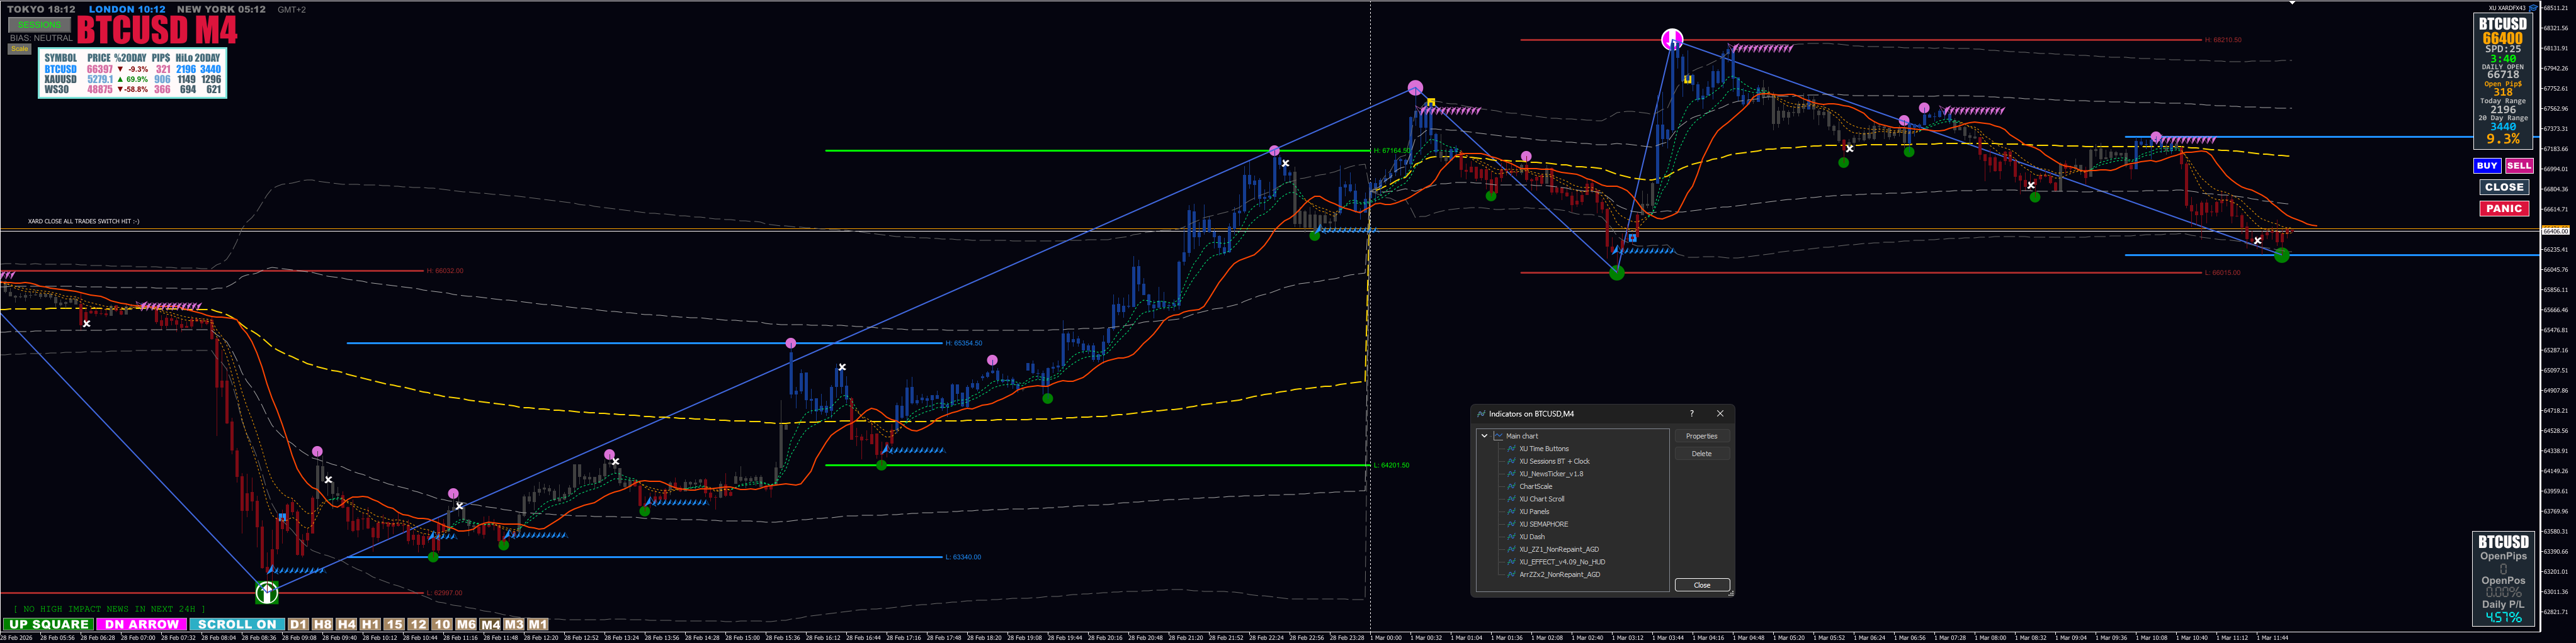
Task: Toggle the DN ARROW button
Action: tap(141, 624)
